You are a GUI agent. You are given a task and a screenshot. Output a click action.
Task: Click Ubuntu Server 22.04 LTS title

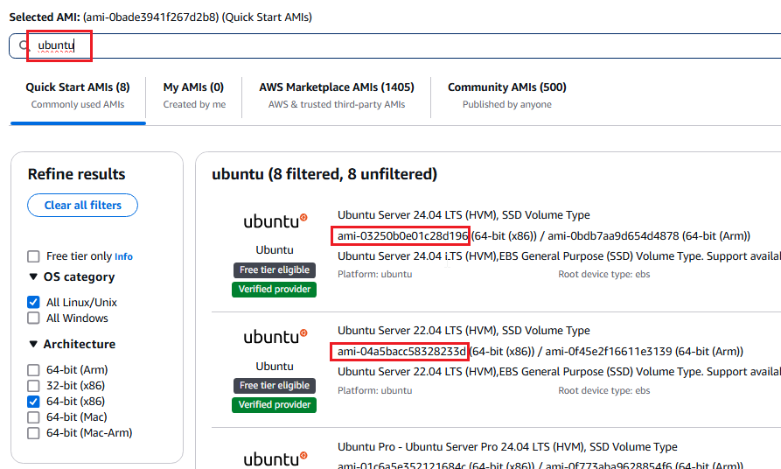click(x=464, y=331)
